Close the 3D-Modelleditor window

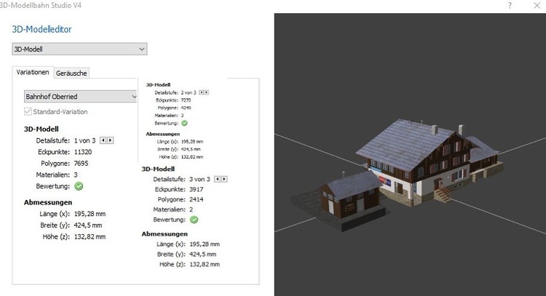[537, 5]
